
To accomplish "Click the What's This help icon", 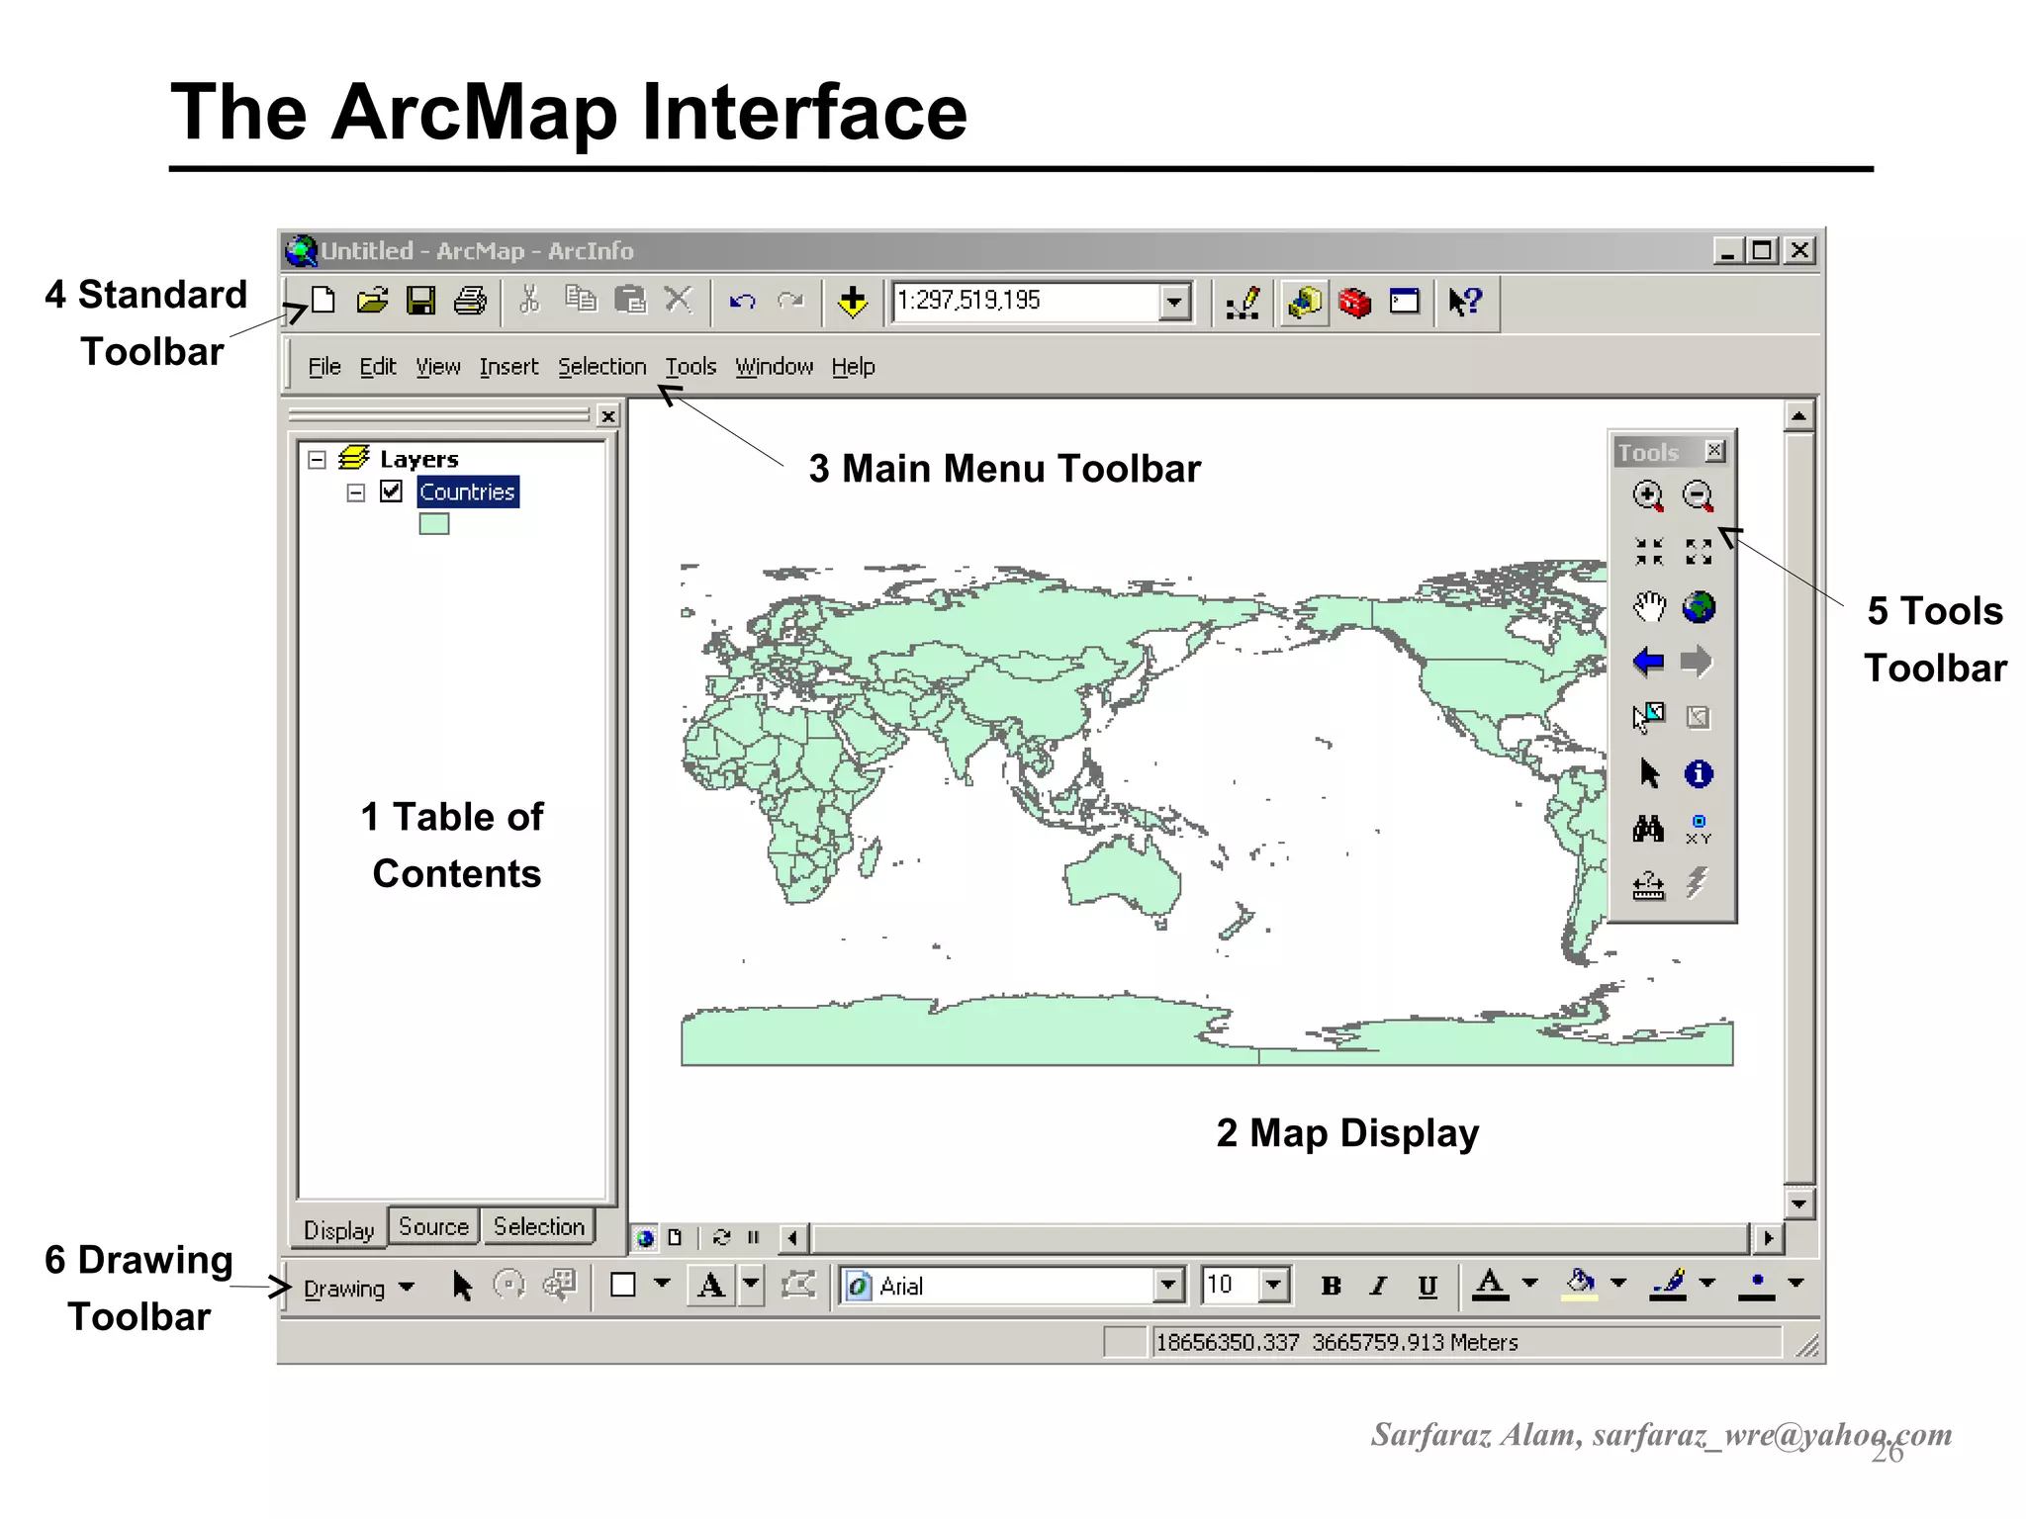I will [x=1465, y=302].
